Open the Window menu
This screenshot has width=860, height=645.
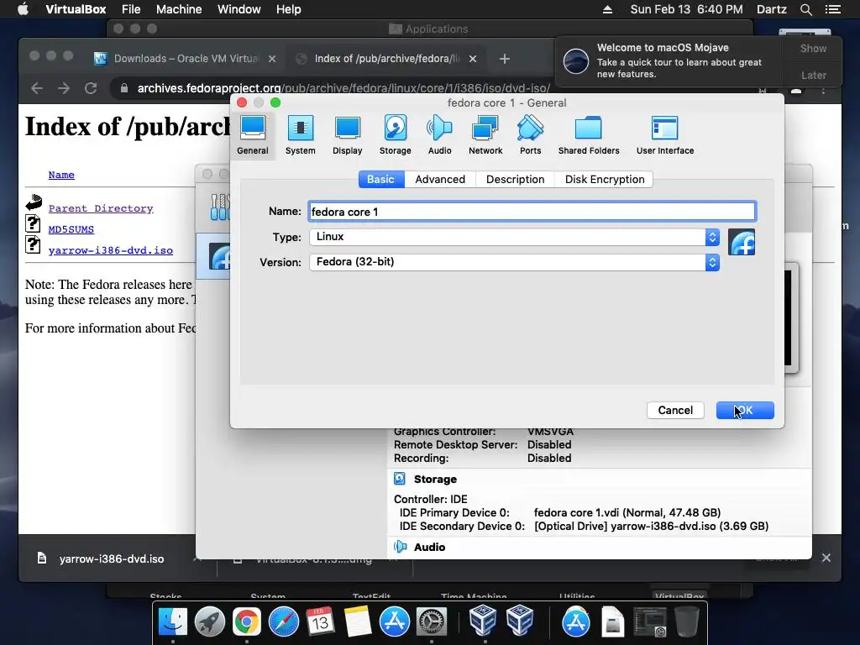pos(239,9)
